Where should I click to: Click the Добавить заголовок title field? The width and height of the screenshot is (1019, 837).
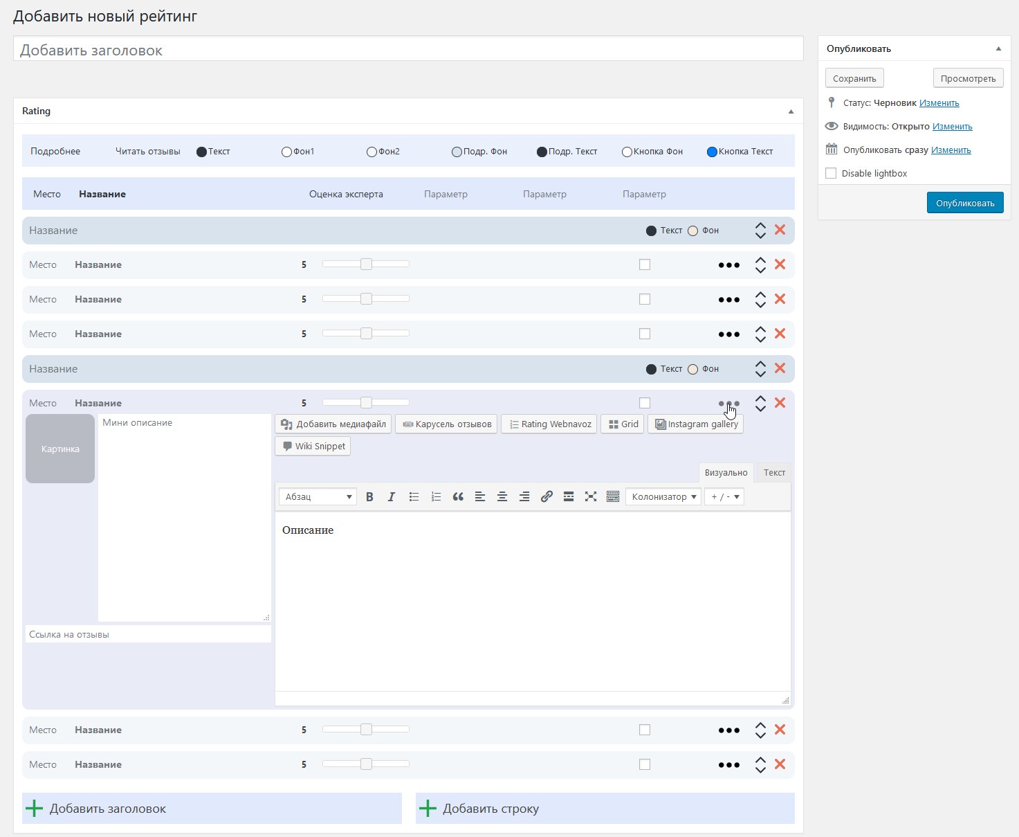[408, 50]
